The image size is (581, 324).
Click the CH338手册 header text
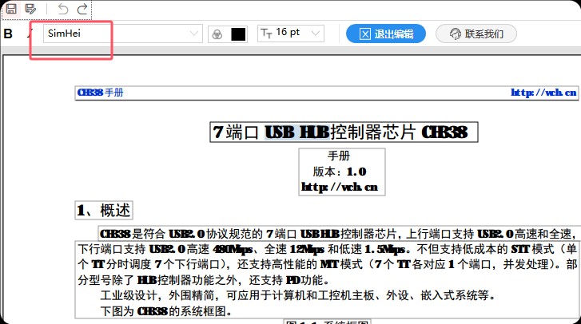pos(100,93)
